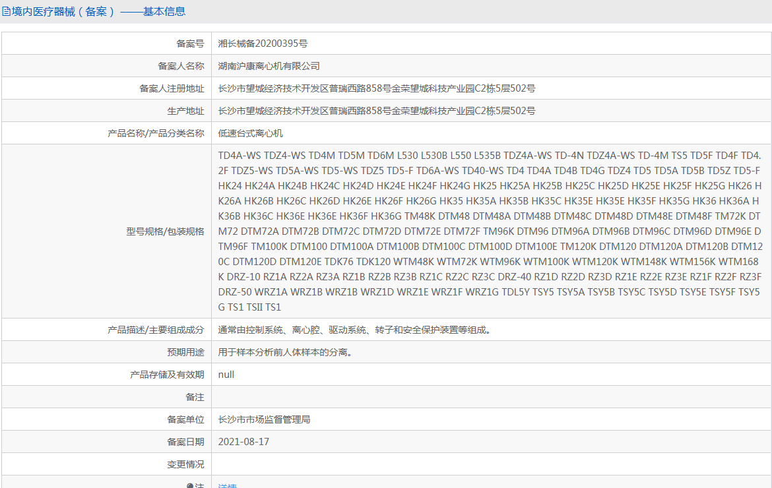The height and width of the screenshot is (488, 772).
Task: Click the record number 湘长械备20200395号
Action: [263, 44]
